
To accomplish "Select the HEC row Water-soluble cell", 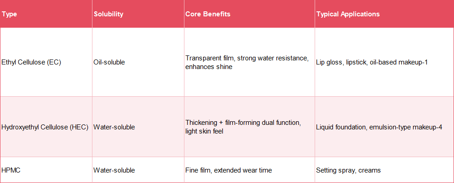I will [x=138, y=127].
